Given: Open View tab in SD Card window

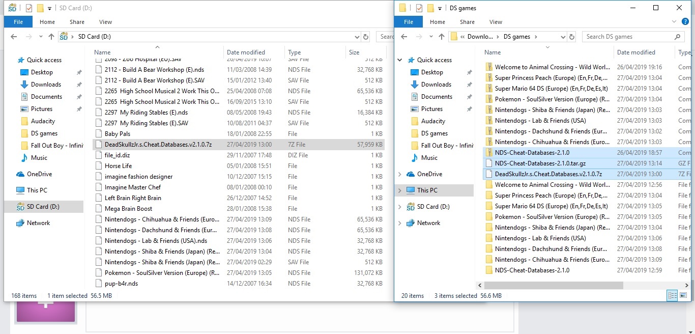Looking at the screenshot, I should [x=106, y=22].
